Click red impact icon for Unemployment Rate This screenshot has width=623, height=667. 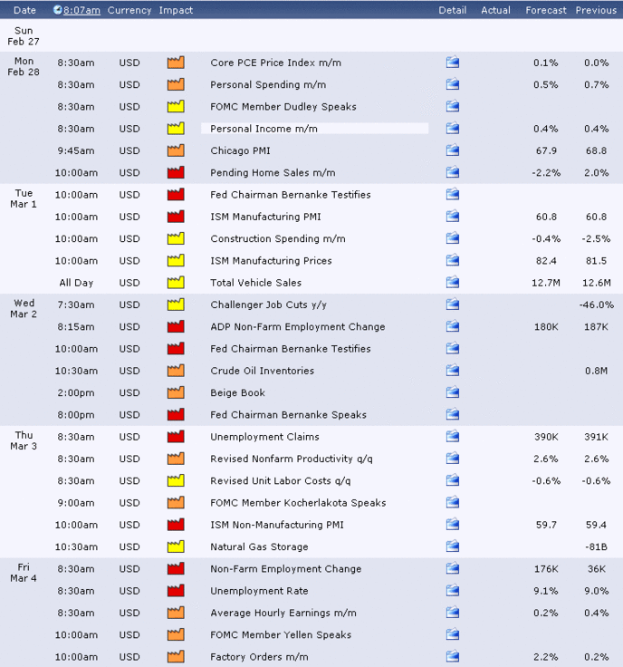pos(176,591)
